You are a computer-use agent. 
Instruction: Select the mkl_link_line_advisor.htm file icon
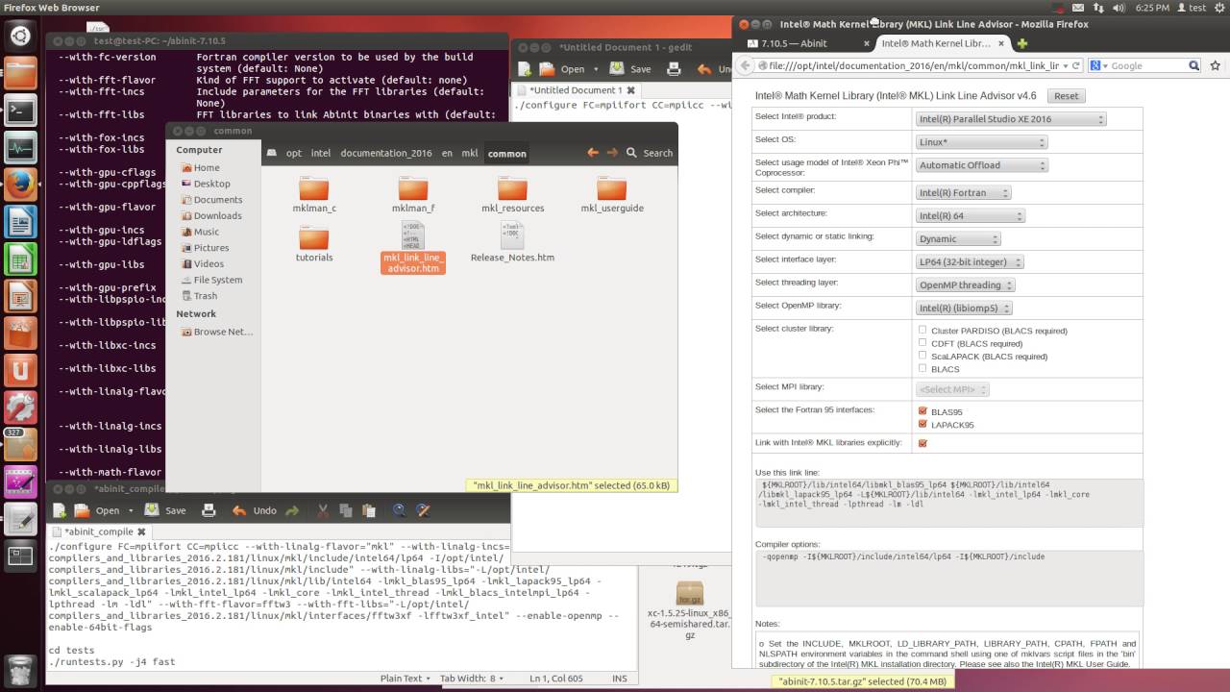point(413,235)
